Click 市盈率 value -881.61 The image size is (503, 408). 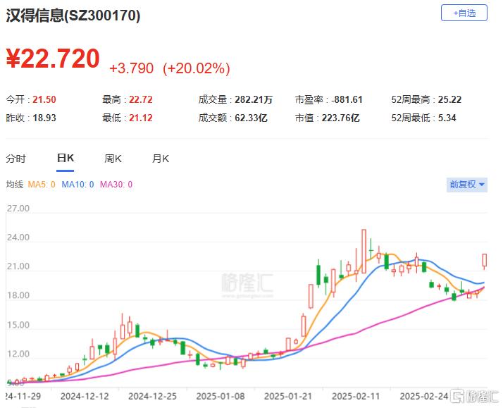click(x=347, y=99)
